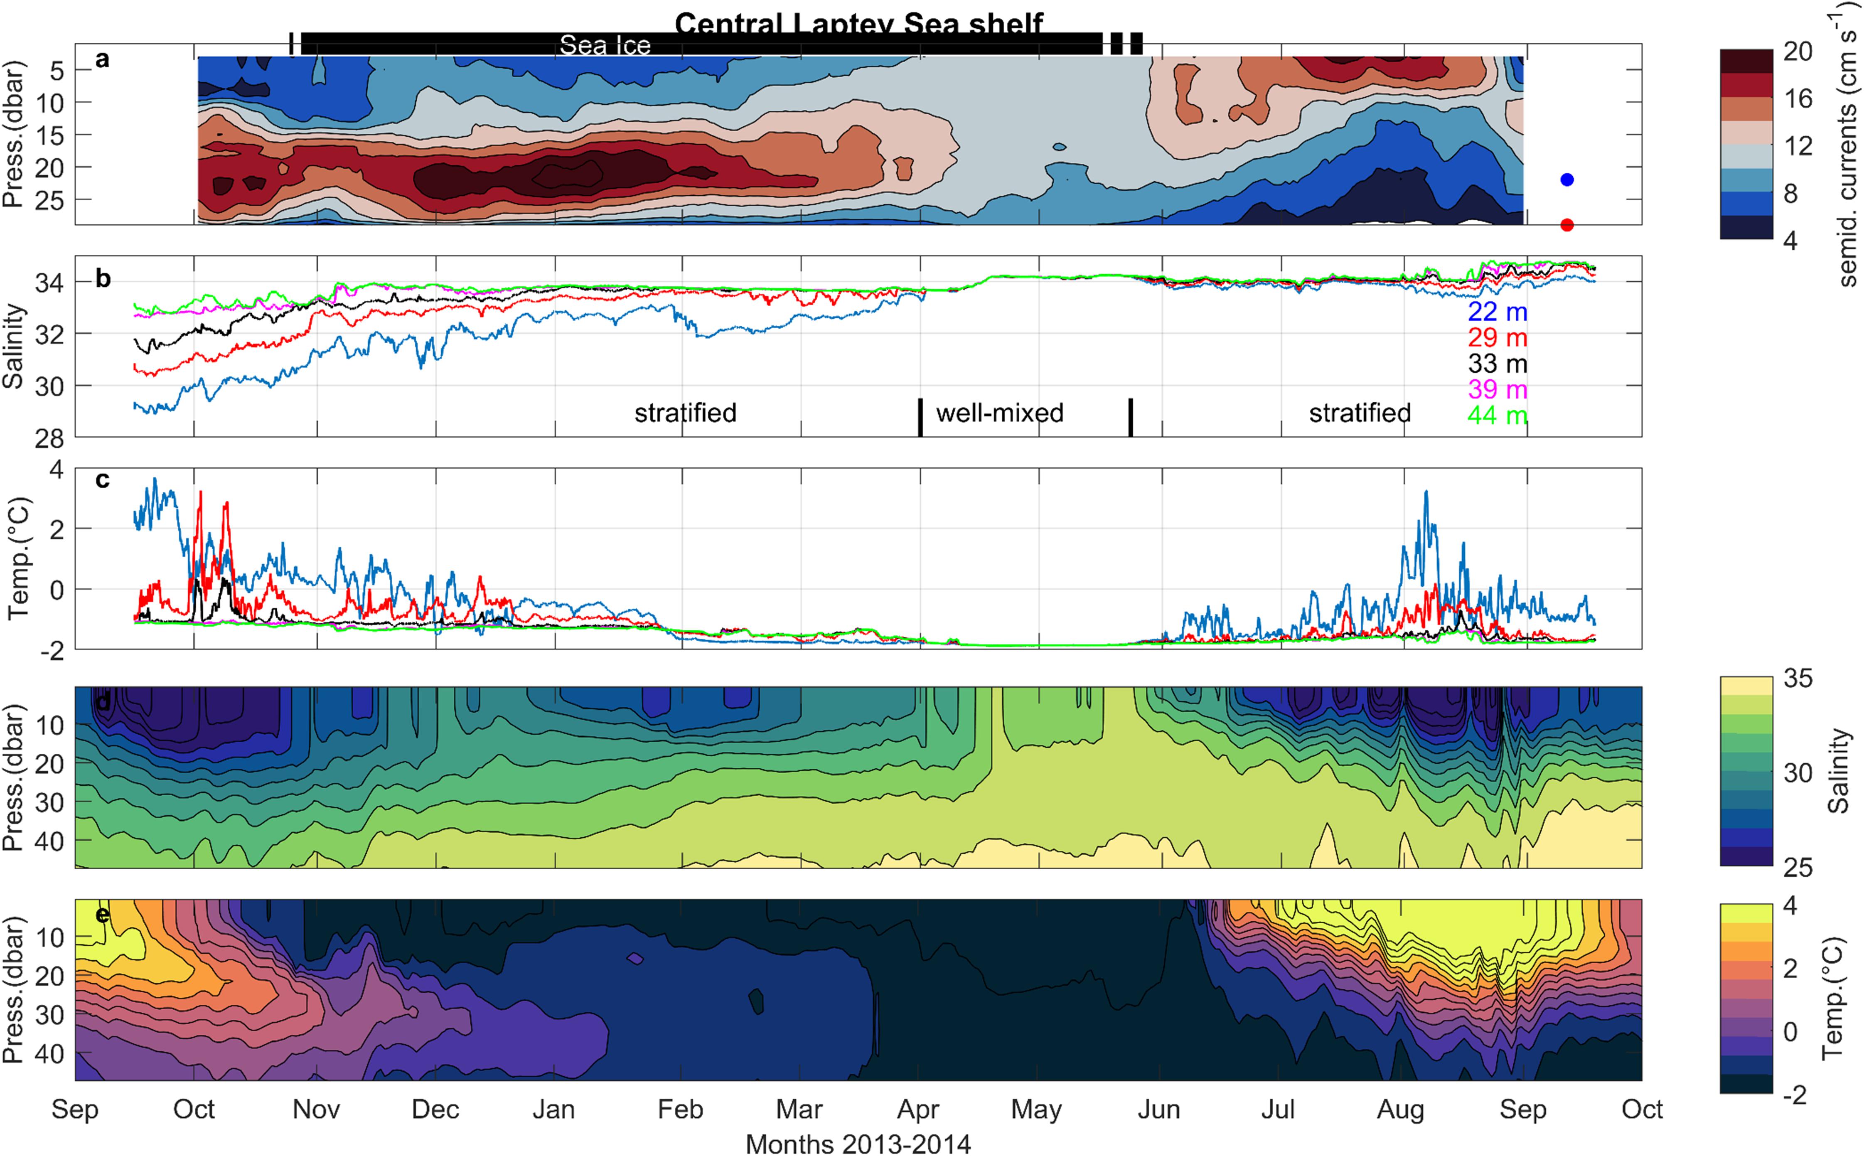Click the temperature colorbar ranging -2 to 4

[1746, 999]
